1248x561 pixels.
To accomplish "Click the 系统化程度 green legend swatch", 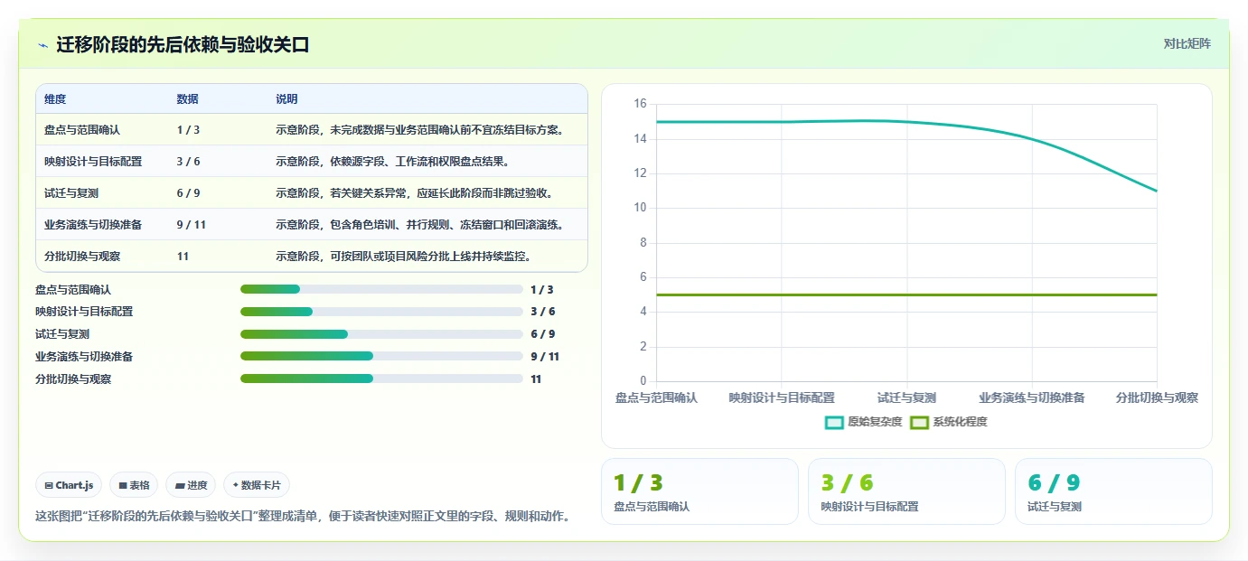I will click(x=919, y=422).
